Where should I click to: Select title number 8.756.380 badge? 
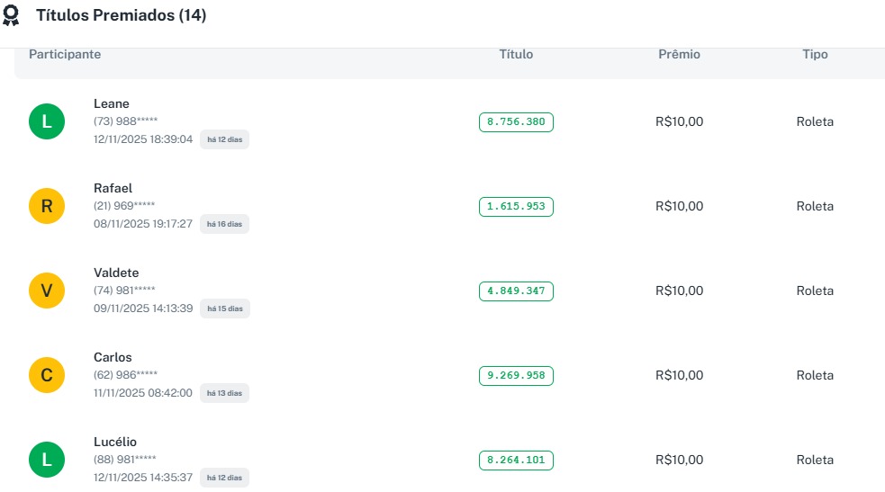pos(516,121)
